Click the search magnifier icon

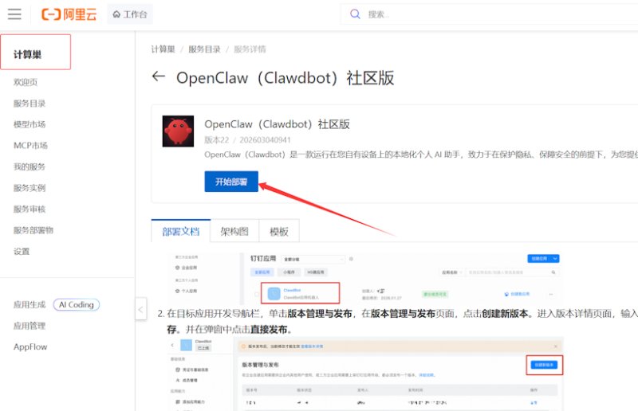(x=355, y=14)
